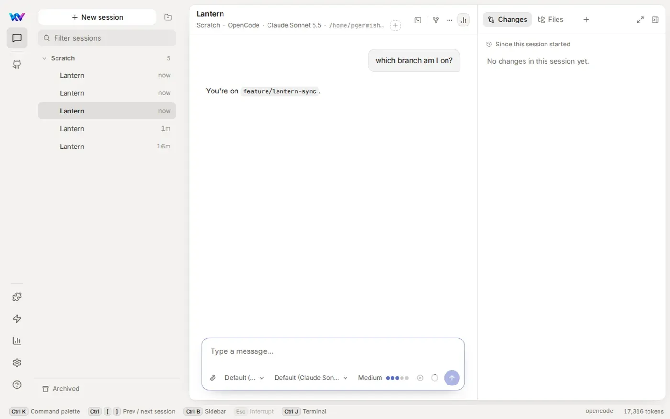This screenshot has width=670, height=419.
Task: Add a new panel tab with the plus
Action: (586, 20)
